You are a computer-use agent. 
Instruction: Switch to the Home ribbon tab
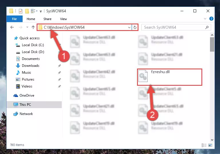[x=31, y=19]
